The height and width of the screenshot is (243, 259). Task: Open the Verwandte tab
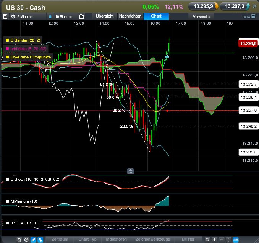[x=201, y=17]
